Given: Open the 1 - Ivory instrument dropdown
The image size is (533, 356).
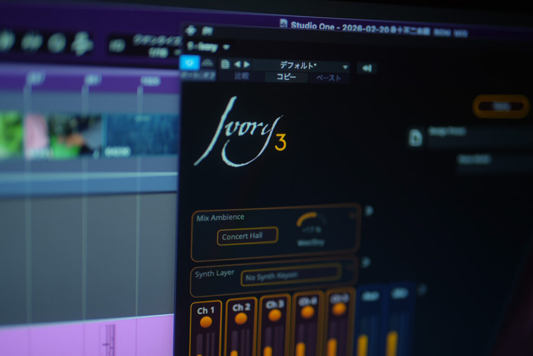Looking at the screenshot, I should point(209,46).
